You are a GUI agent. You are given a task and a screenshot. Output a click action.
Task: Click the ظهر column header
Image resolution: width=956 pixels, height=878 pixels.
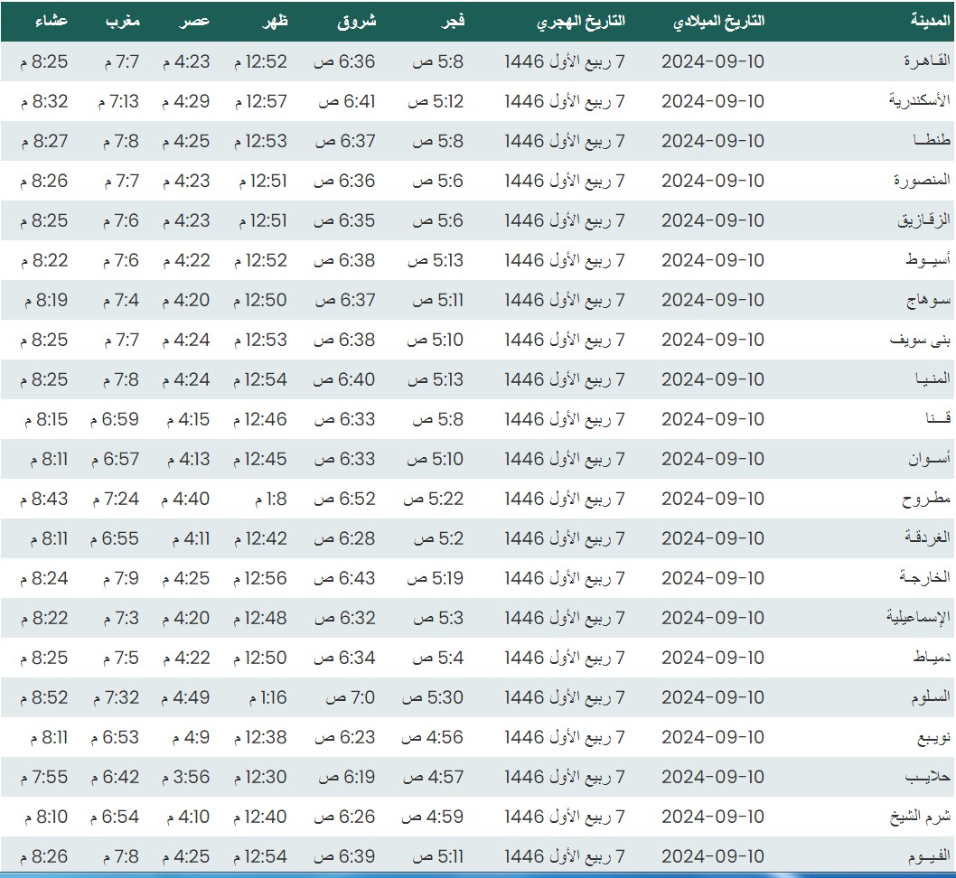[x=275, y=21]
